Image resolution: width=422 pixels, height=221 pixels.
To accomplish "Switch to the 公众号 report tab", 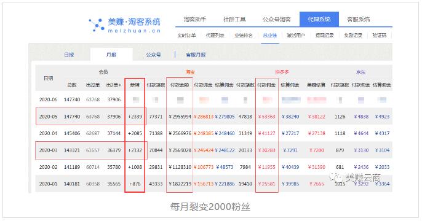I will click(153, 55).
